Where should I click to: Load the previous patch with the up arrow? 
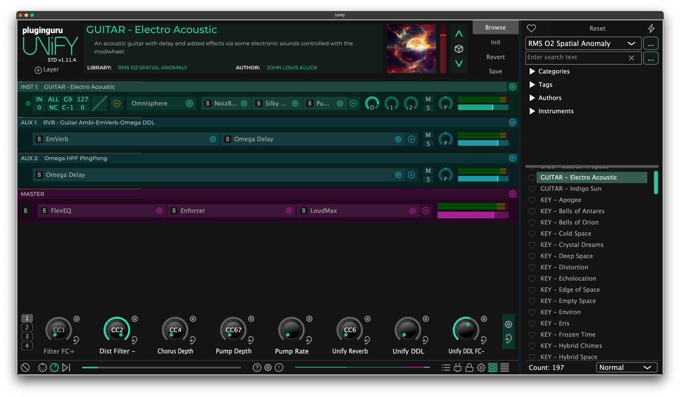pyautogui.click(x=459, y=34)
